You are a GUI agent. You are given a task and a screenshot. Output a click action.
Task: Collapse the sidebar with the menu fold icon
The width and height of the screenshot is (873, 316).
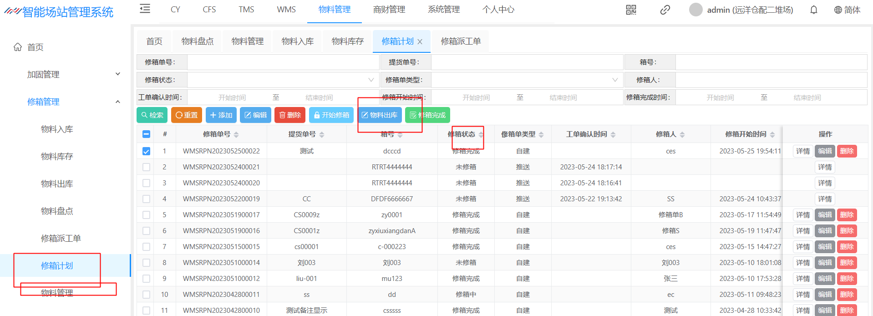point(145,9)
